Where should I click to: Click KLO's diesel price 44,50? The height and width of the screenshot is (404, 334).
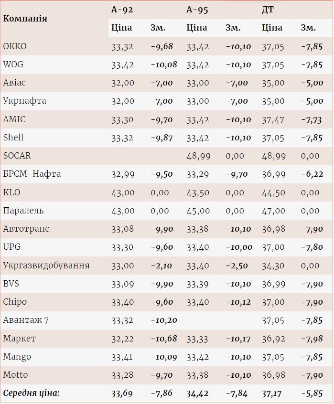(x=274, y=192)
